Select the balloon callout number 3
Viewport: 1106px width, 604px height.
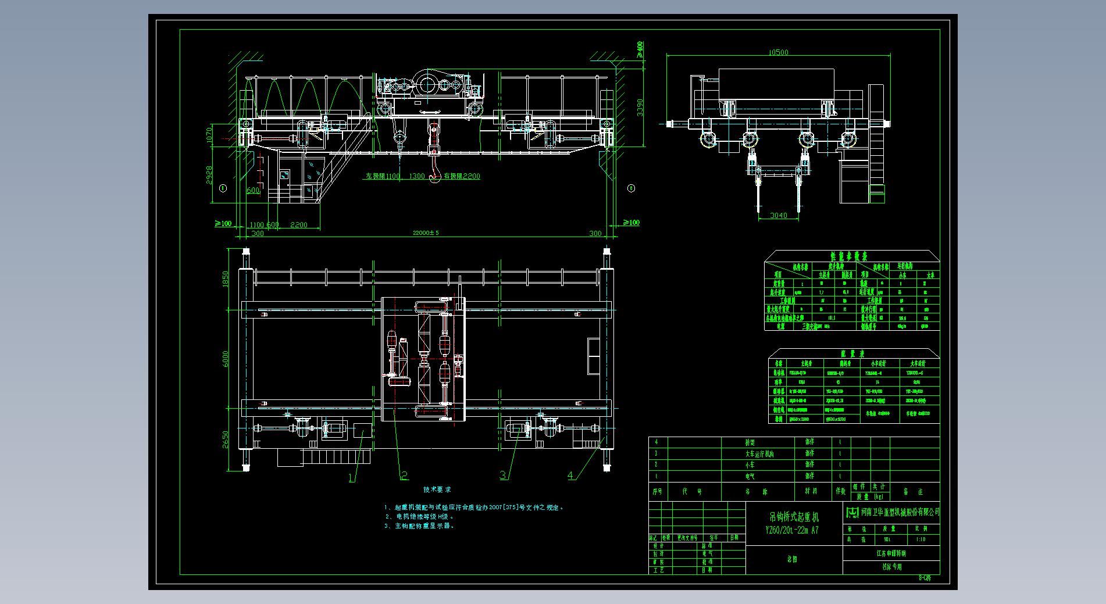[x=503, y=476]
